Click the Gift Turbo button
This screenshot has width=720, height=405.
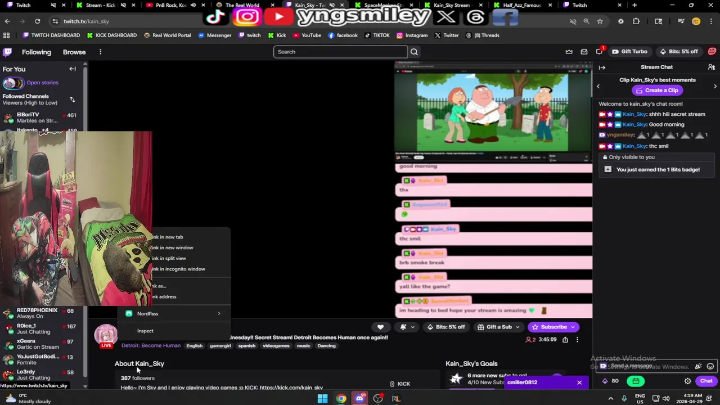629,51
